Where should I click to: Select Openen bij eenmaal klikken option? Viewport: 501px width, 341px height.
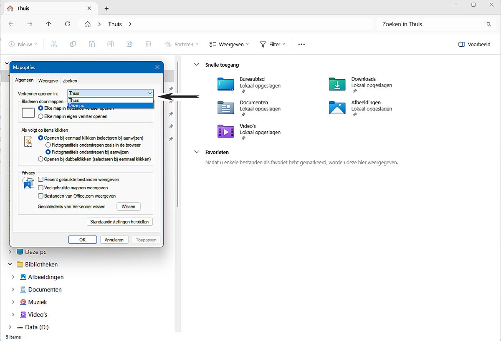coord(41,138)
